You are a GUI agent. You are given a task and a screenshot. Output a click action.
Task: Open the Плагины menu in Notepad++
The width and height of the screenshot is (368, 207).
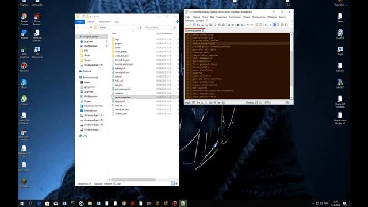click(x=190, y=21)
